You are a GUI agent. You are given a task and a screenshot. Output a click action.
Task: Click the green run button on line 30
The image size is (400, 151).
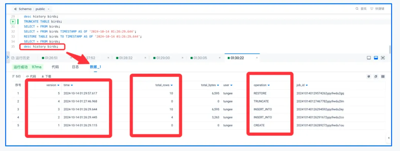click(x=13, y=21)
